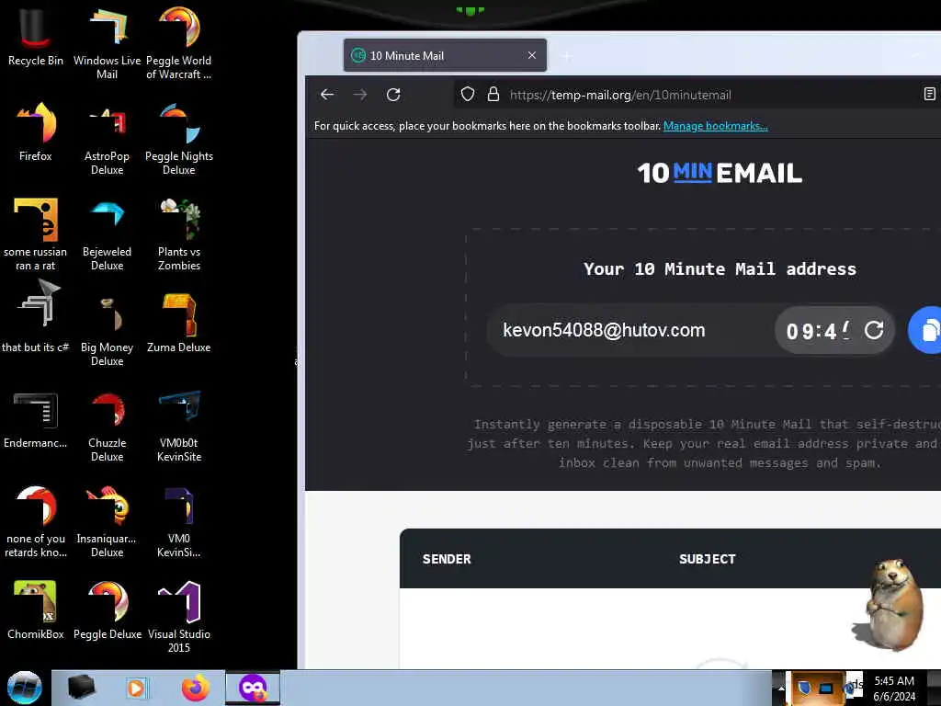941x706 pixels.
Task: Click the countdown timer 09:4x
Action: 818,331
